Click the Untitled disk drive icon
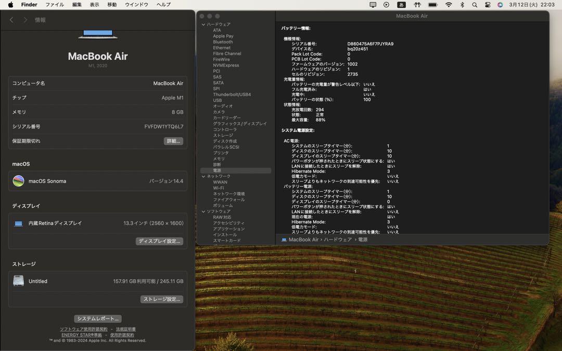 (x=18, y=281)
